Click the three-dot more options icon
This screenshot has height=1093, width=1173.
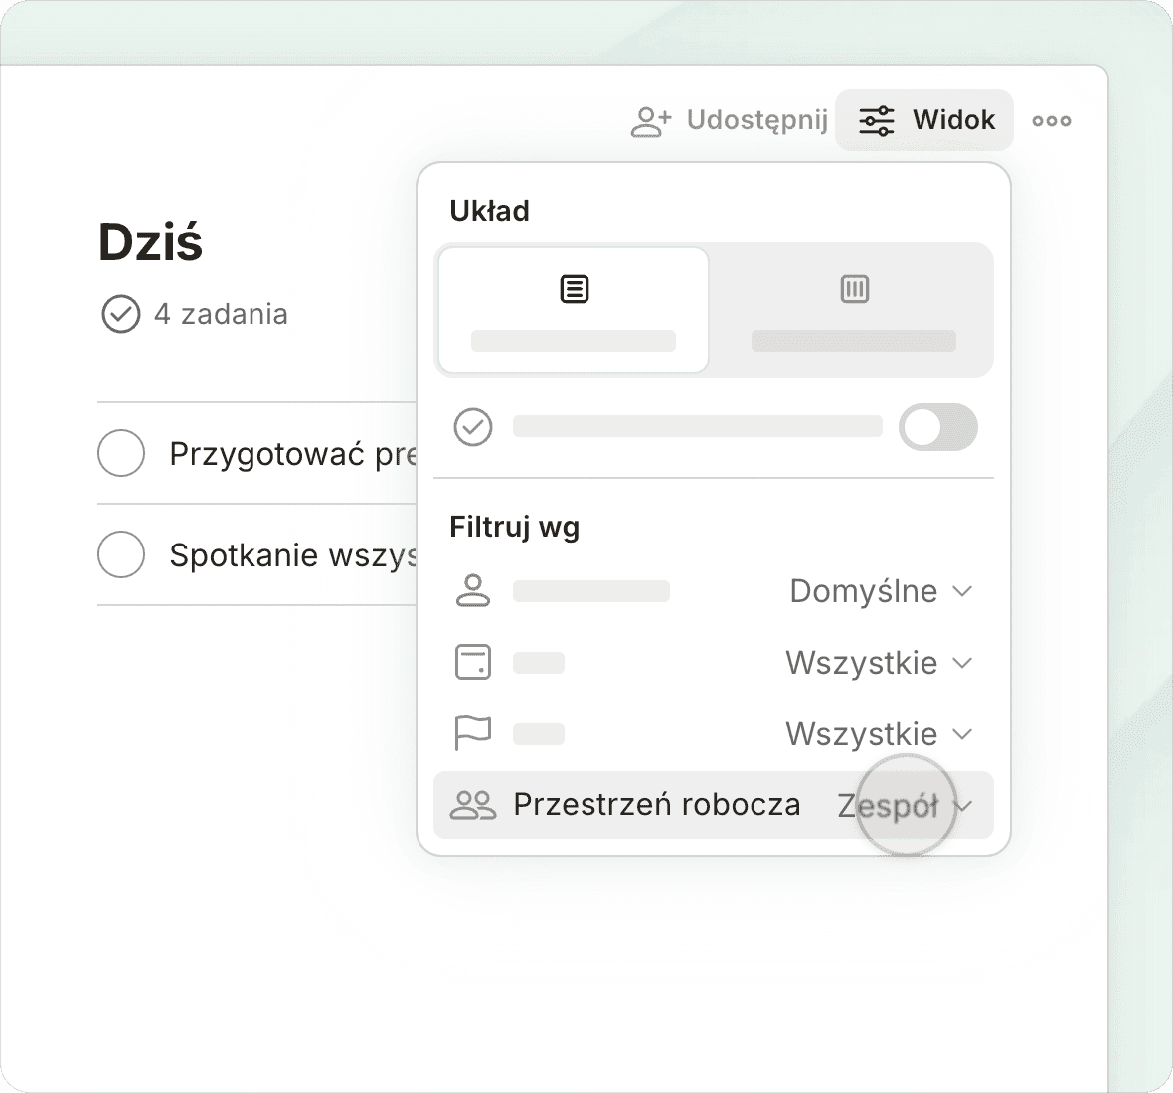coord(1051,121)
